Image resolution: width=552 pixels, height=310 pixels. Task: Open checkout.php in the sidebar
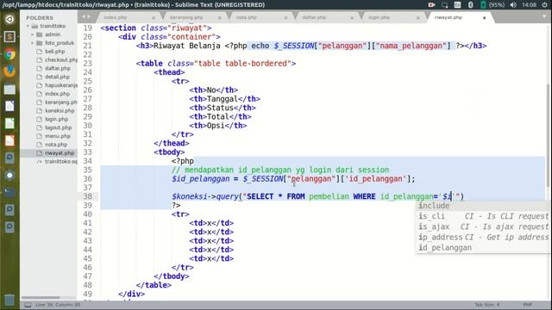61,59
